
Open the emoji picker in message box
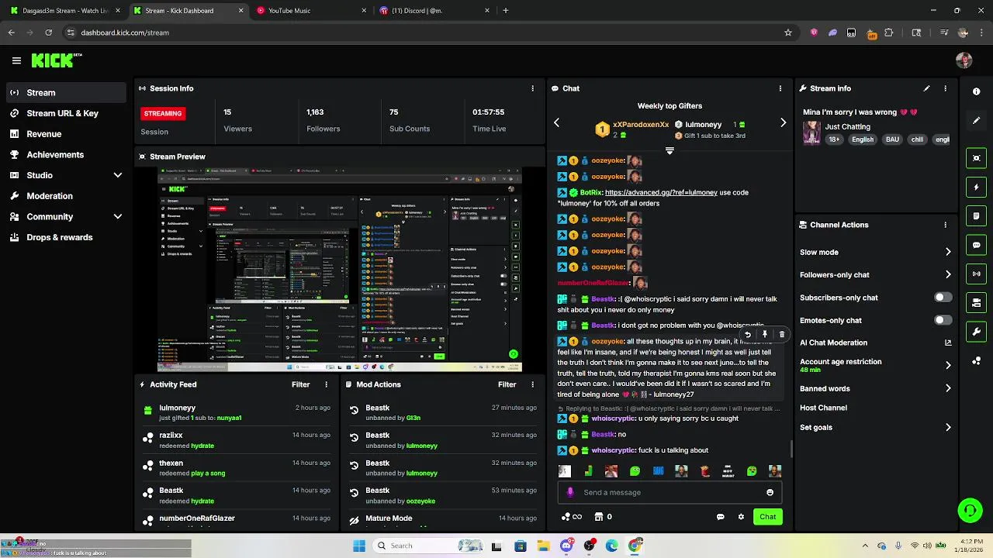pos(770,492)
